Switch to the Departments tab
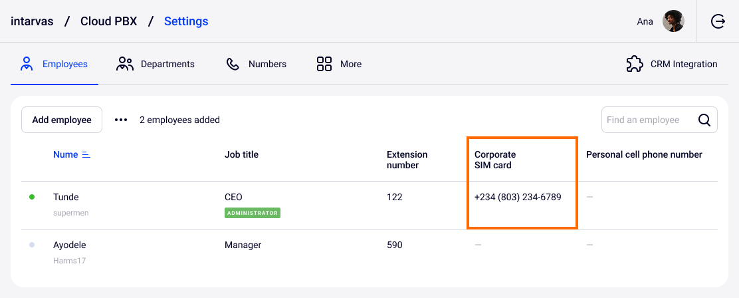 167,64
